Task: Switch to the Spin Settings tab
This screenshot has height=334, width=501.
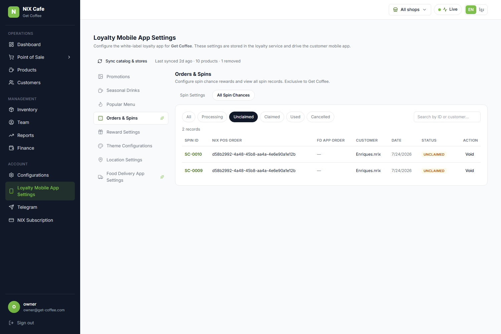Action: point(192,95)
